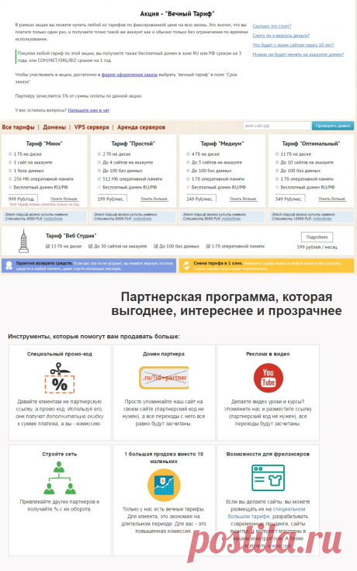
Task: Click the "Проверить домен" button
Action: (333, 126)
